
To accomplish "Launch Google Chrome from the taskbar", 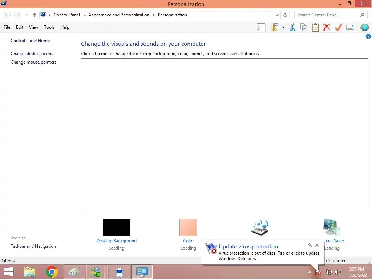I will tap(52, 272).
